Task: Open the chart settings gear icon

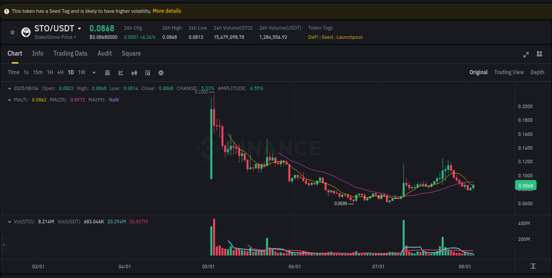Action: [161, 72]
